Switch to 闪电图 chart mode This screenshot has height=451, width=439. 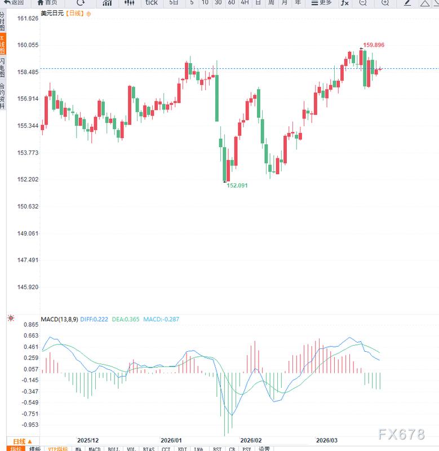(x=5, y=67)
